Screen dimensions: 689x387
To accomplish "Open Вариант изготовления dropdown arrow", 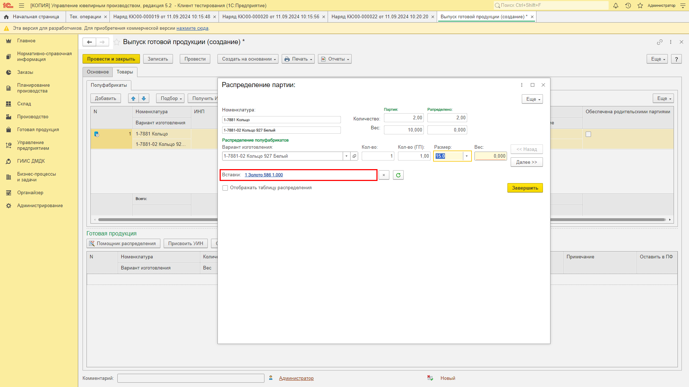I will pos(346,156).
